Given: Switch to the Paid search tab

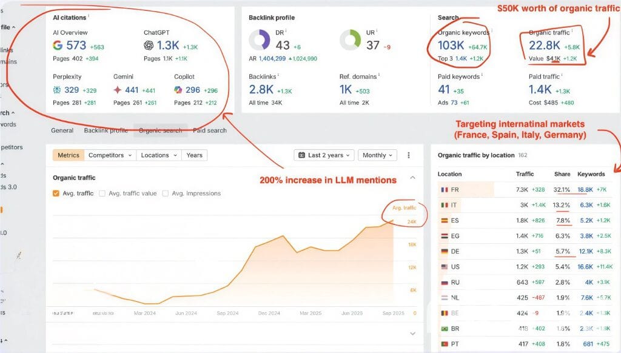Looking at the screenshot, I should click(209, 130).
